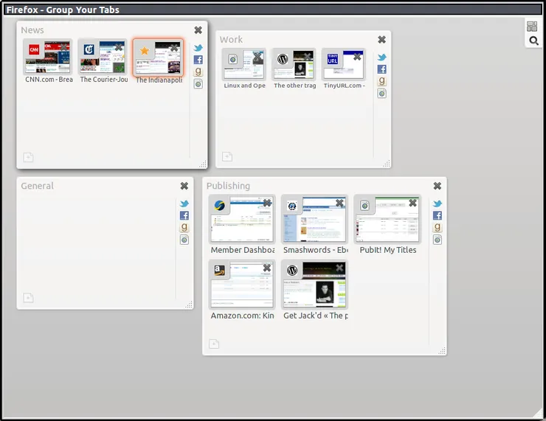Click Work group resize handle

pyautogui.click(x=387, y=164)
